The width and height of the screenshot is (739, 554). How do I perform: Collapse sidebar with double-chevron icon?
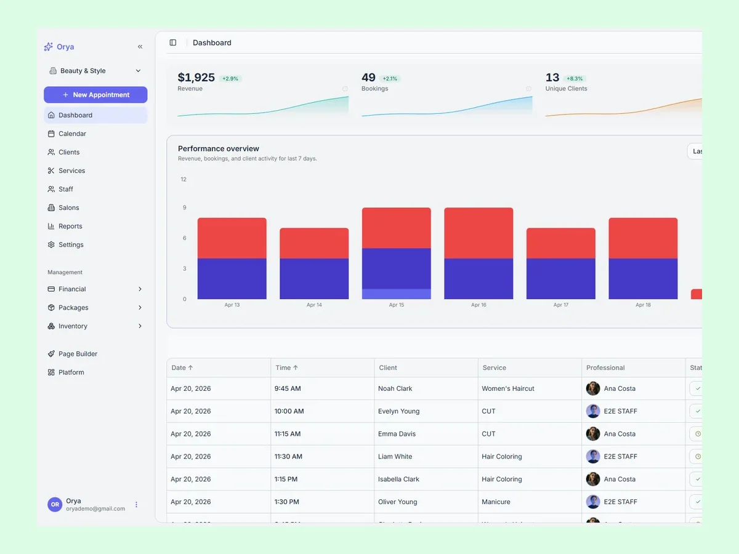pyautogui.click(x=140, y=47)
